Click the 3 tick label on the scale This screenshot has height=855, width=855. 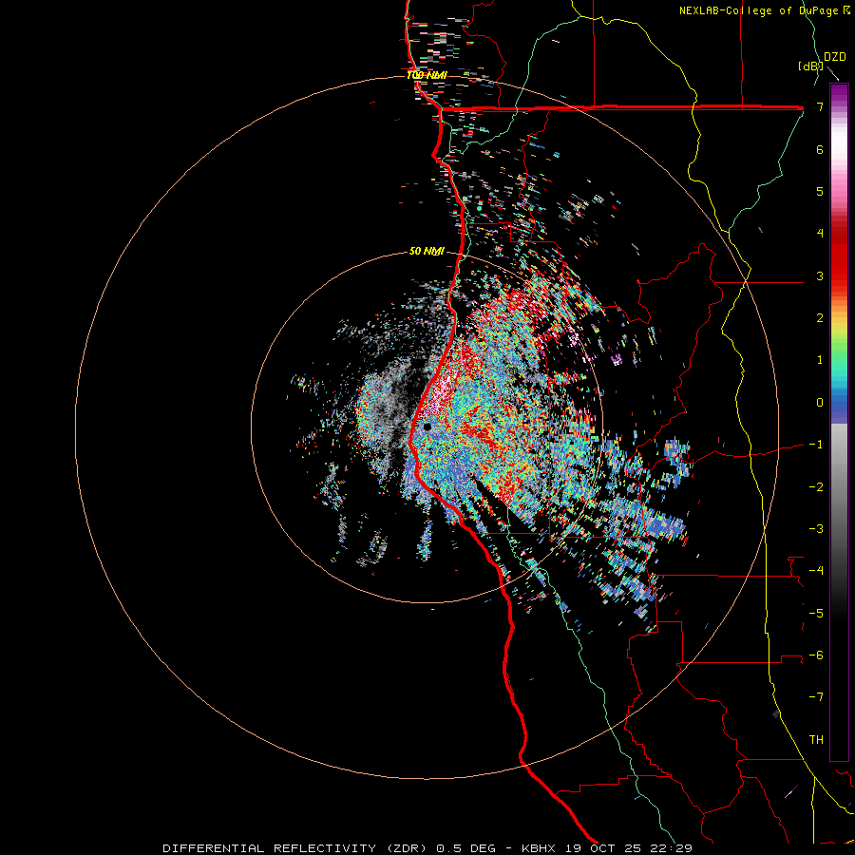tap(820, 275)
